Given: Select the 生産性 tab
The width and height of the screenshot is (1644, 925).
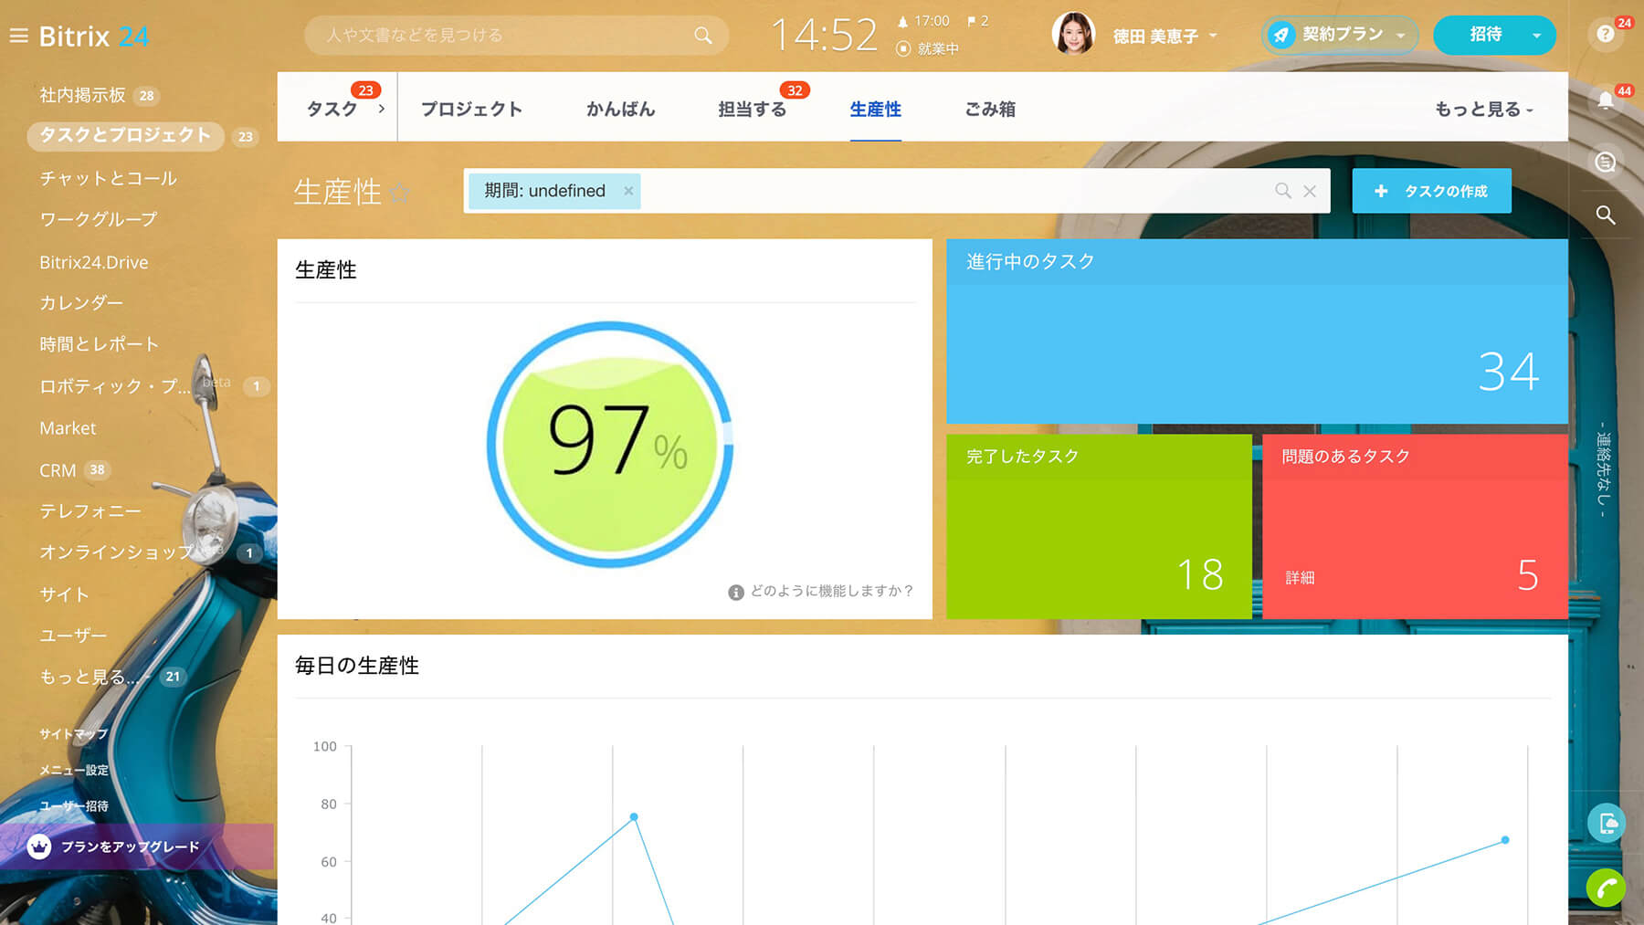Looking at the screenshot, I should pyautogui.click(x=875, y=109).
